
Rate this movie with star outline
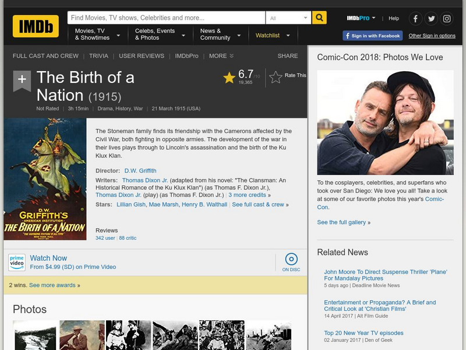click(x=275, y=76)
